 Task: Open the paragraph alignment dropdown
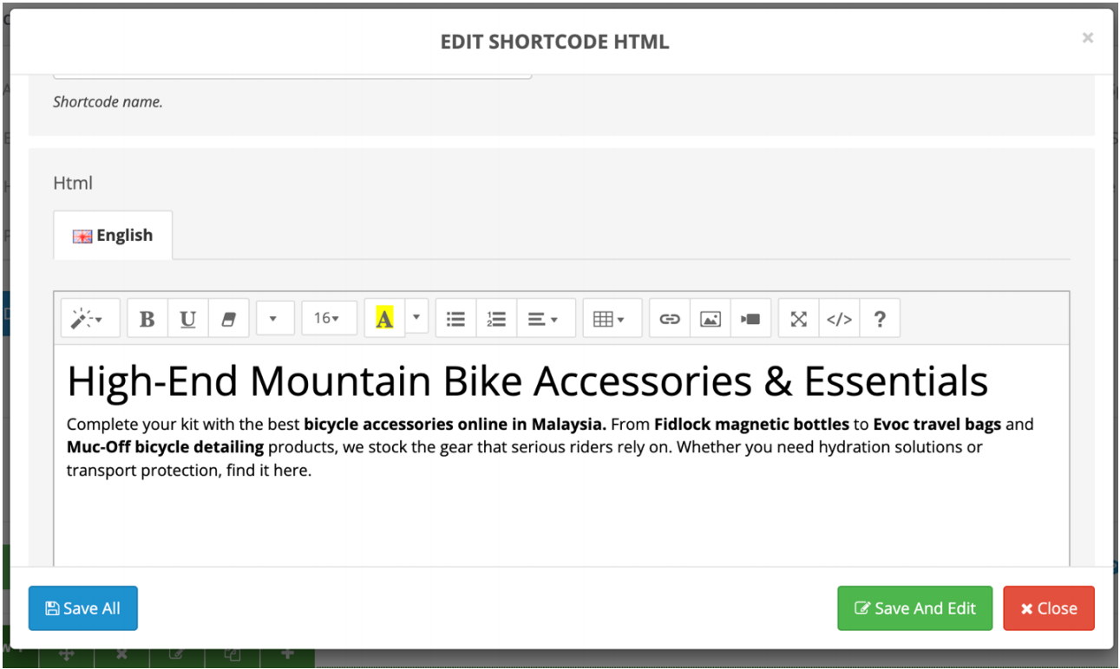click(542, 319)
